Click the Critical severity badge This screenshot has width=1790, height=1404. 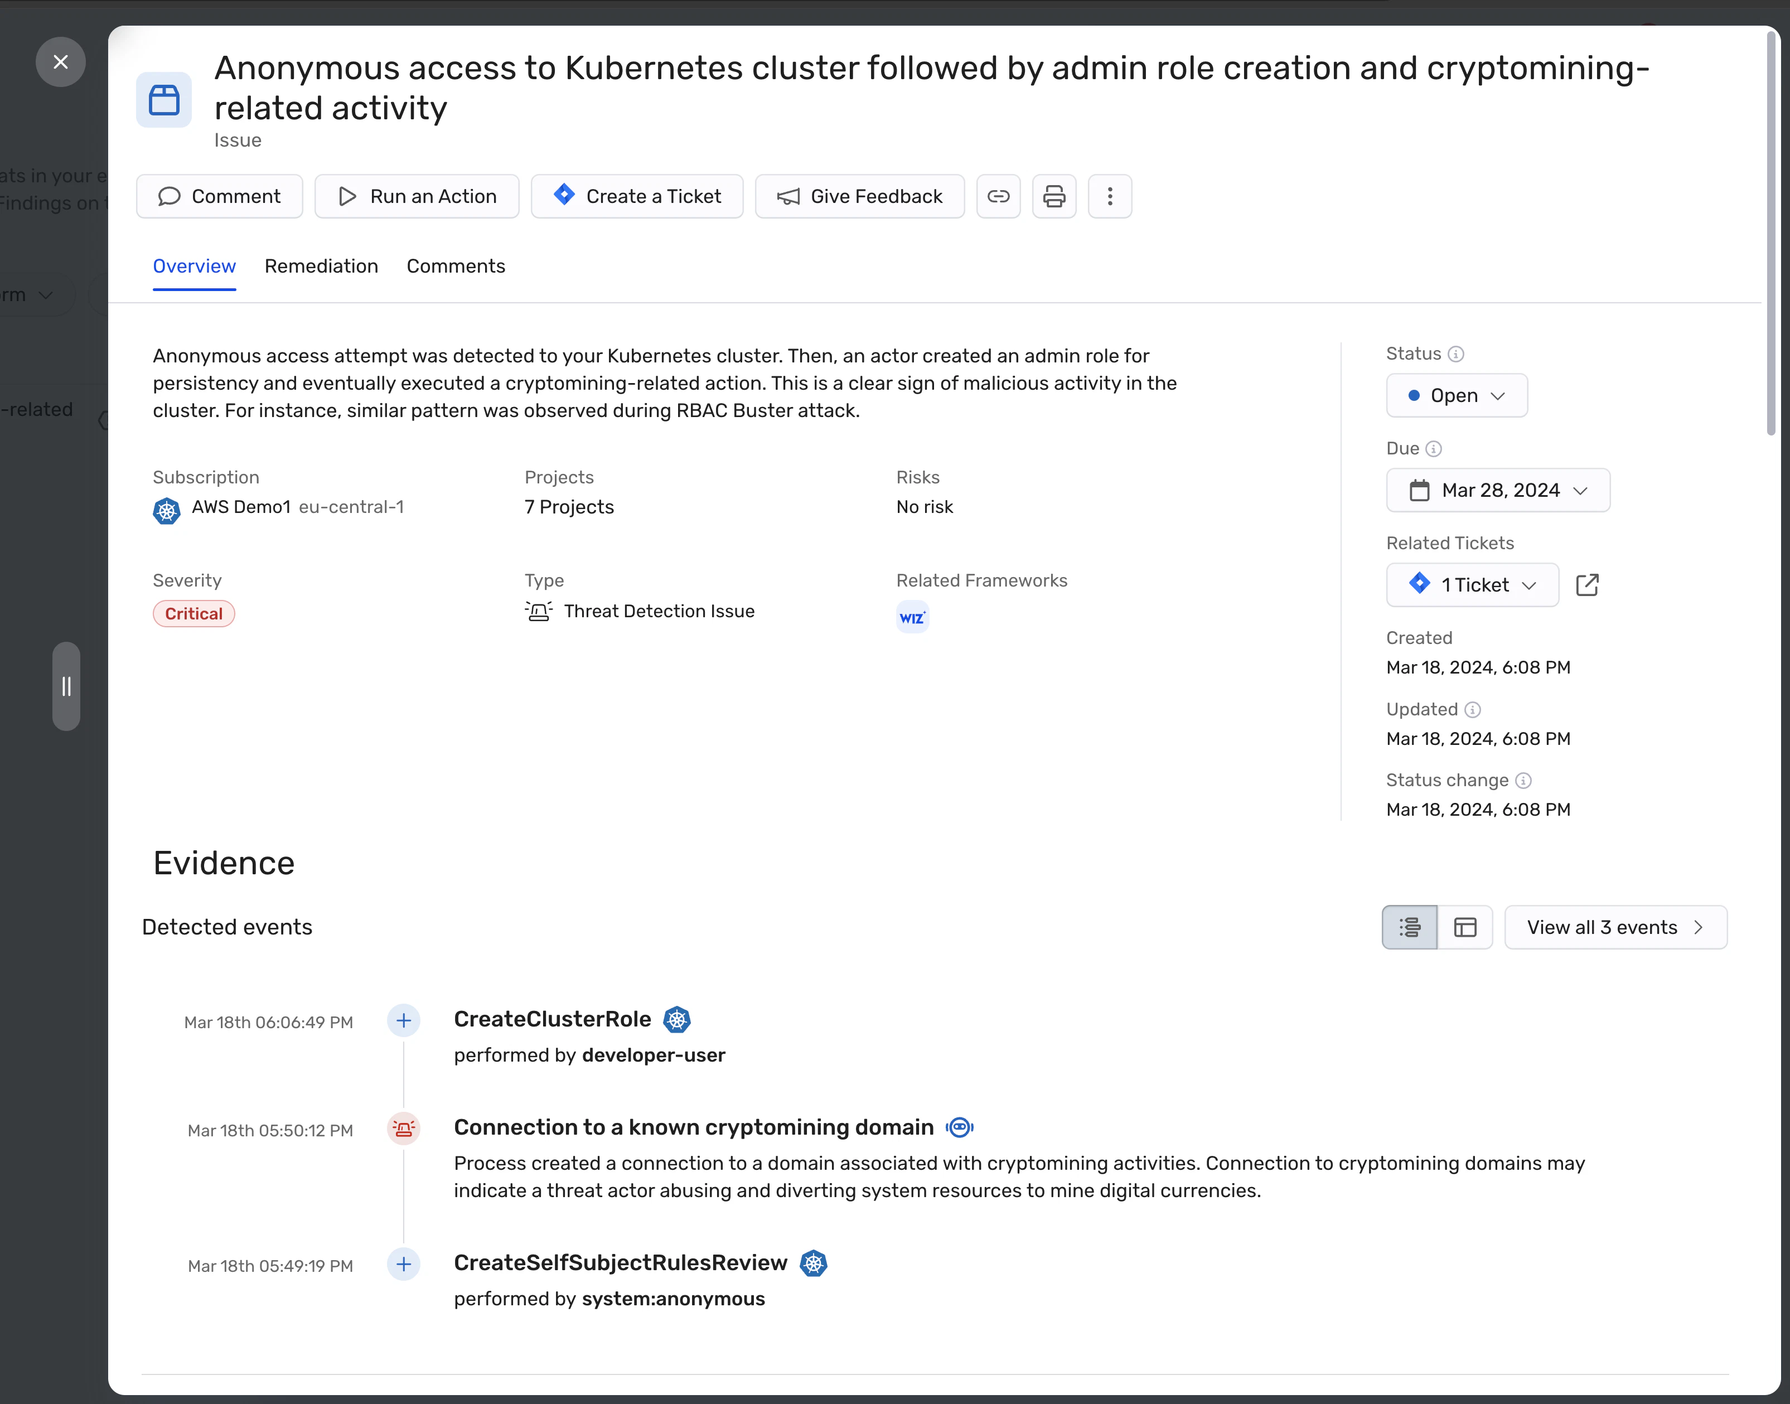(194, 614)
